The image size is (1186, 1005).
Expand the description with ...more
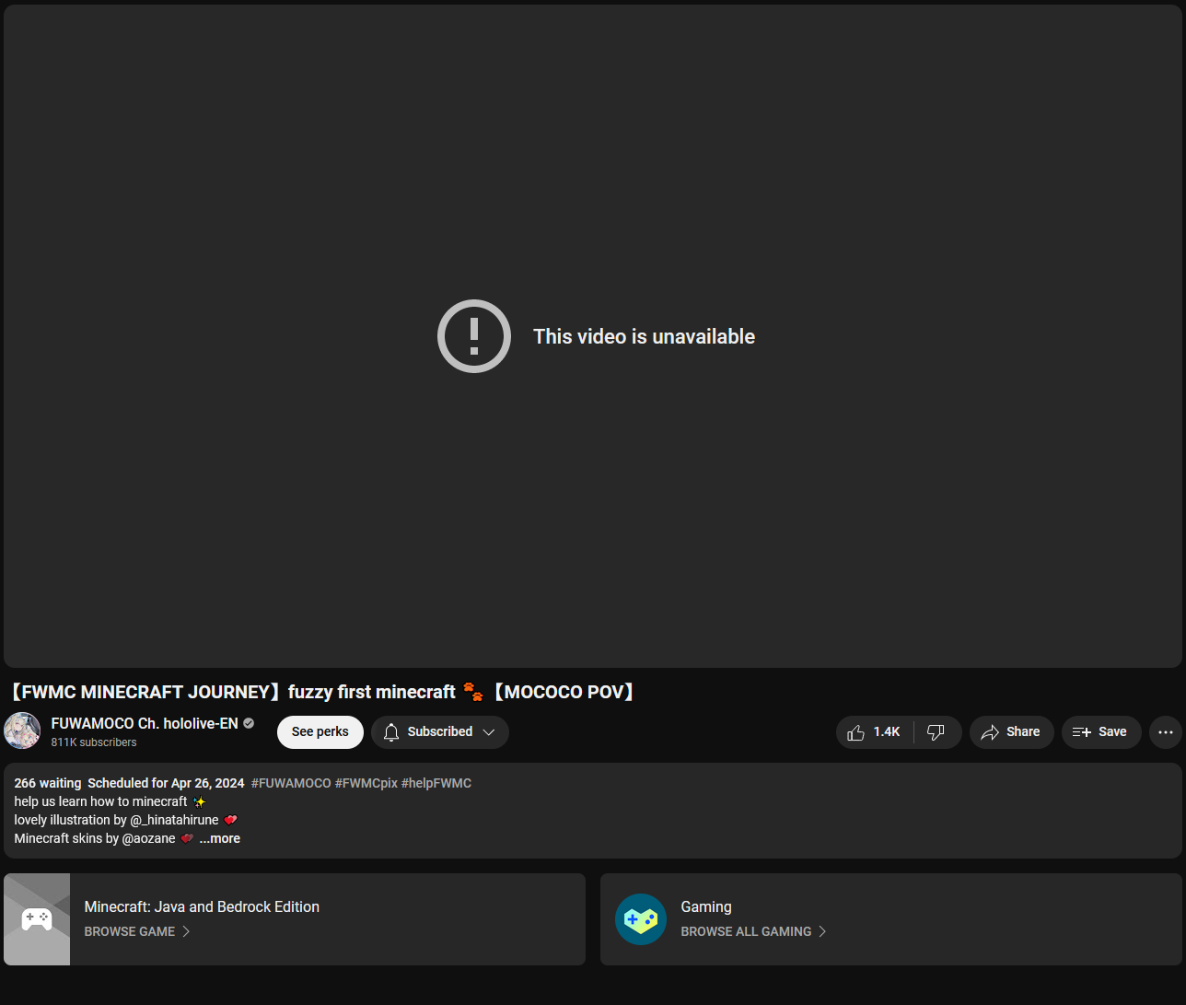[220, 838]
